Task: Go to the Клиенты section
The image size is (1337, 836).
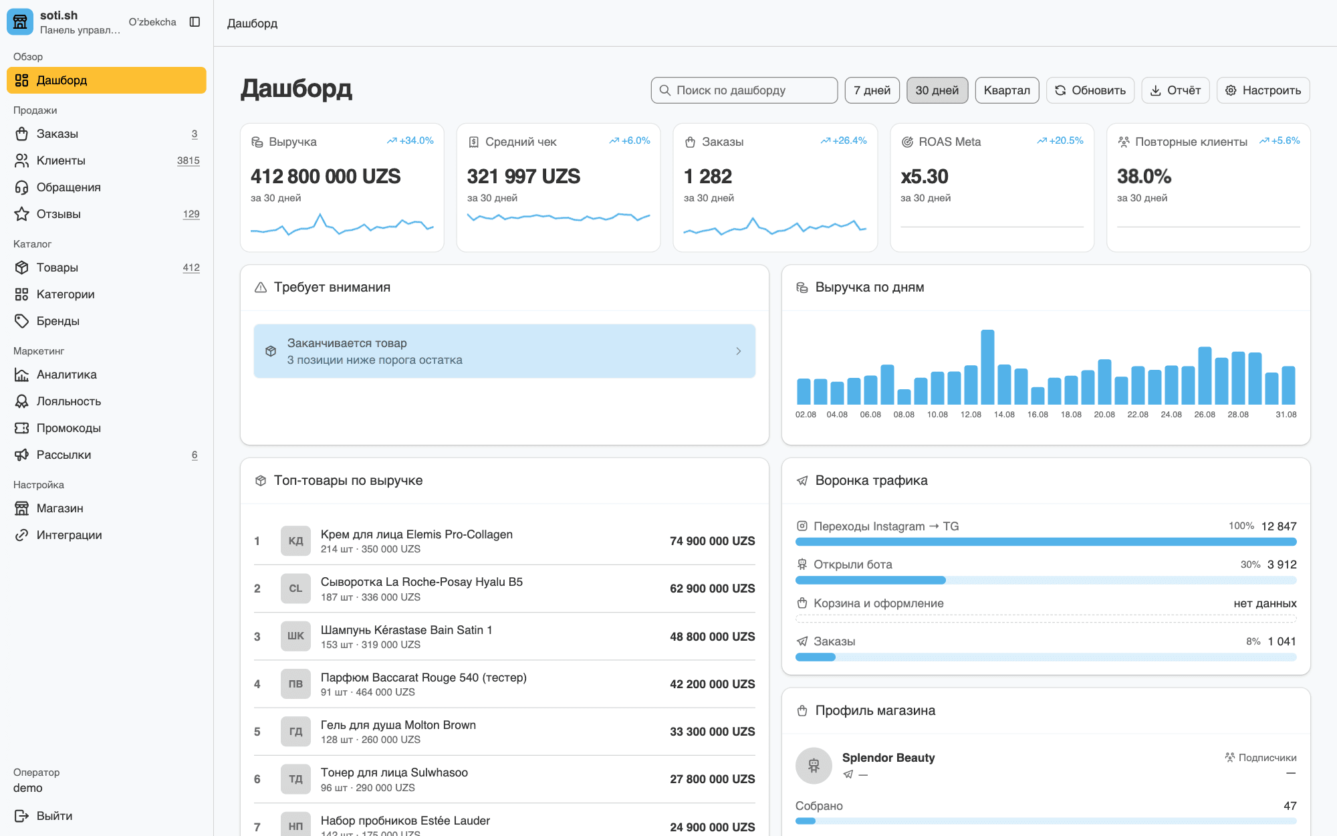Action: [x=106, y=161]
